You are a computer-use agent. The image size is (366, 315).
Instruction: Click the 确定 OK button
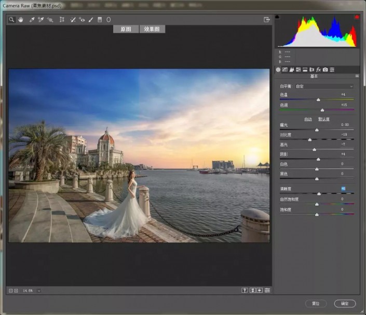(345, 304)
